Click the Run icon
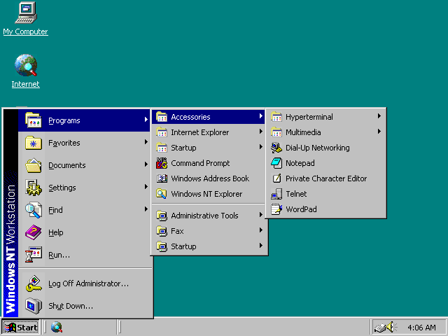The width and height of the screenshot is (448, 336). coord(34,255)
